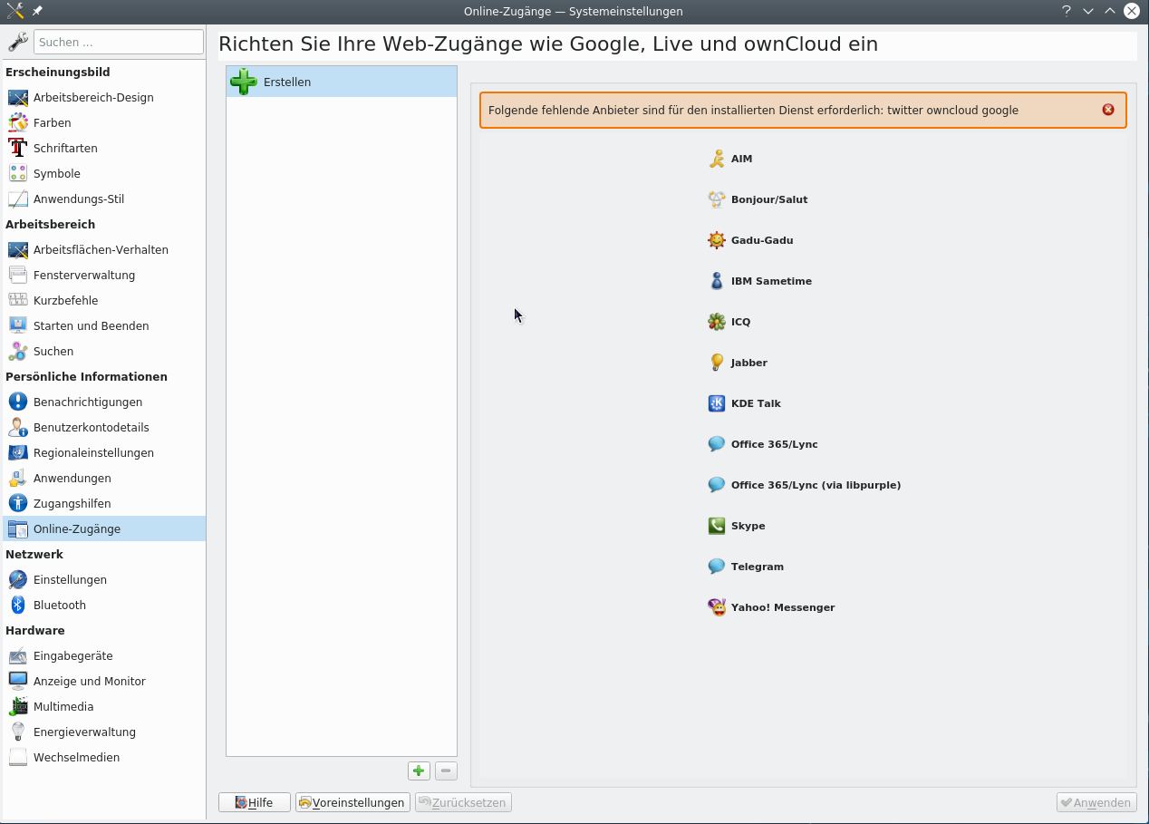Click the Yahoo! Messenger icon

click(x=717, y=607)
